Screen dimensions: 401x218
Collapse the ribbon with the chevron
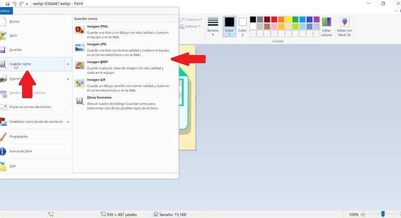click(x=396, y=11)
